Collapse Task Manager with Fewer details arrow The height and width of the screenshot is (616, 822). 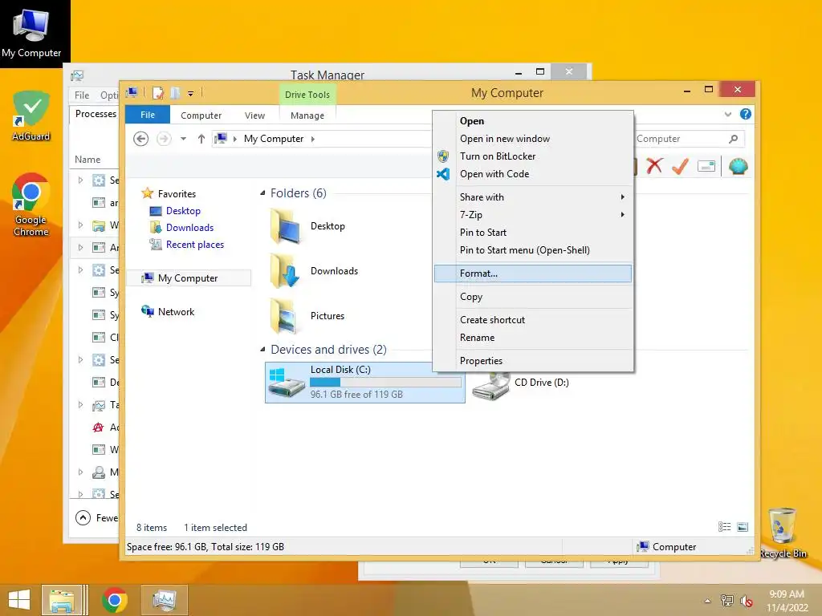83,517
